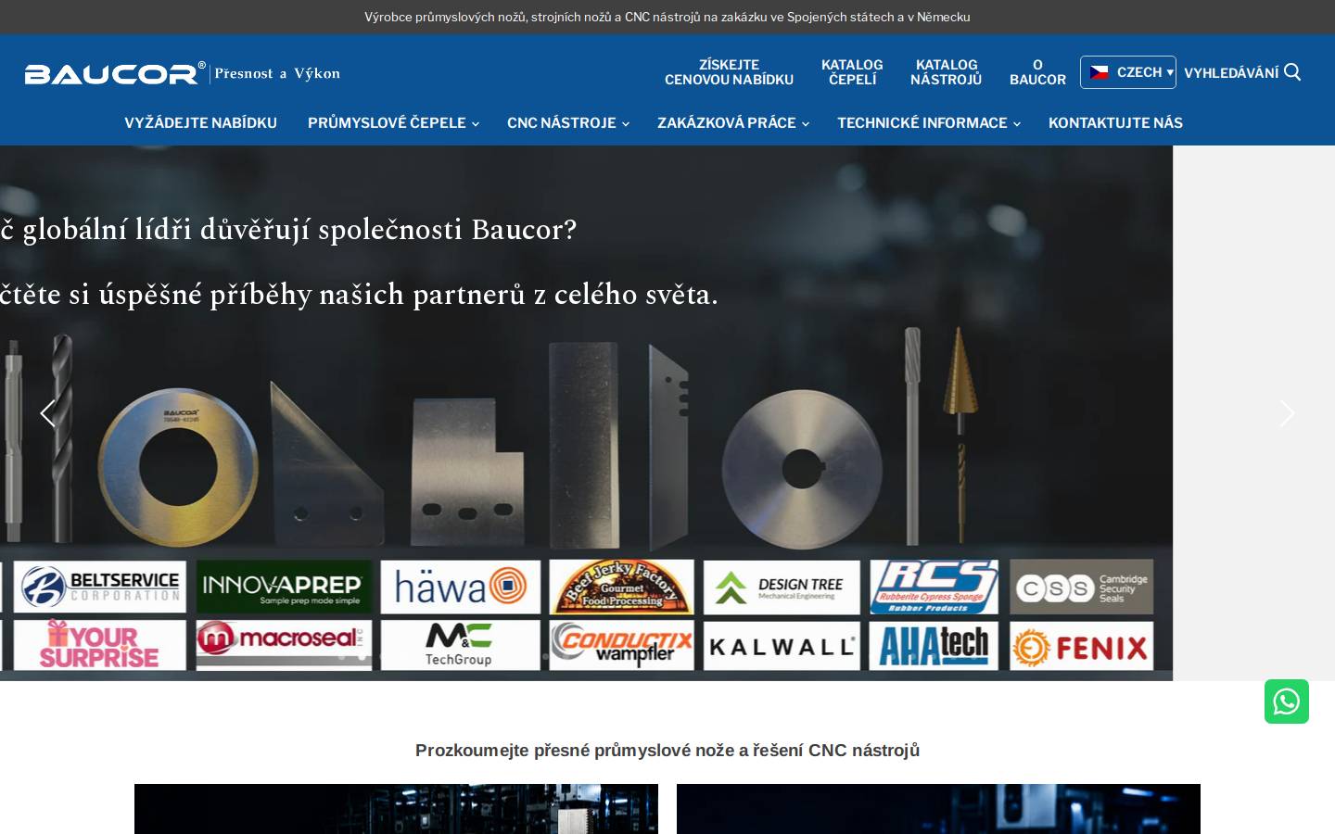Open Katalog čepelí link

852,72
